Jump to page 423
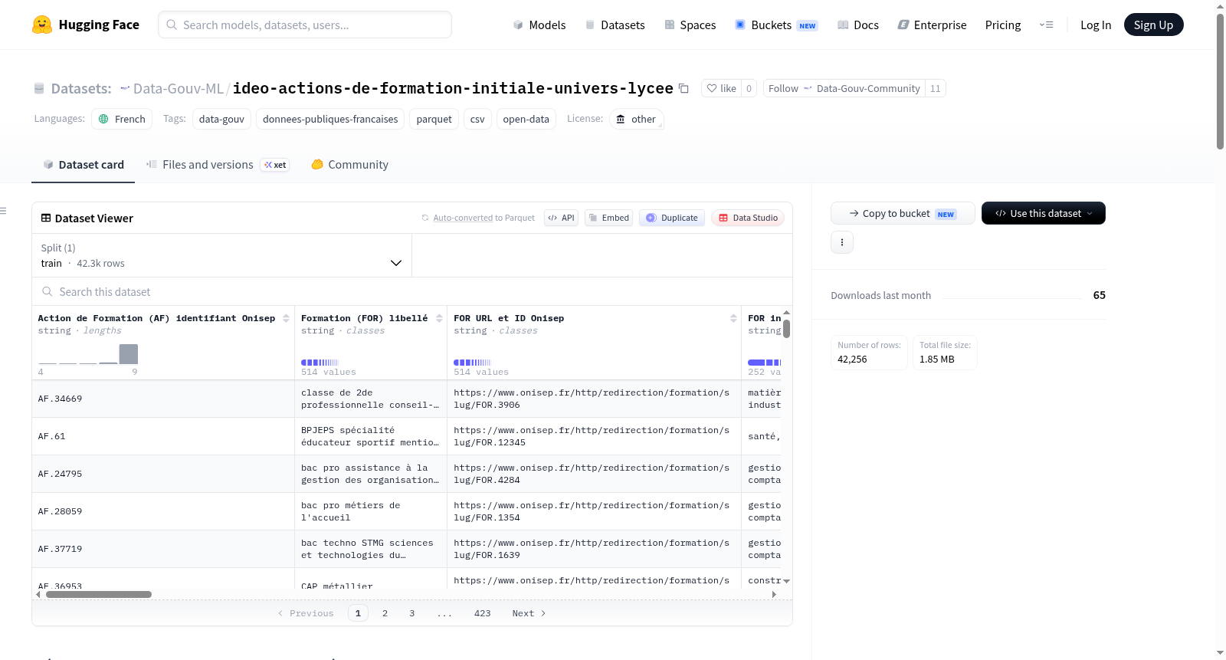1226x660 pixels. click(x=482, y=613)
